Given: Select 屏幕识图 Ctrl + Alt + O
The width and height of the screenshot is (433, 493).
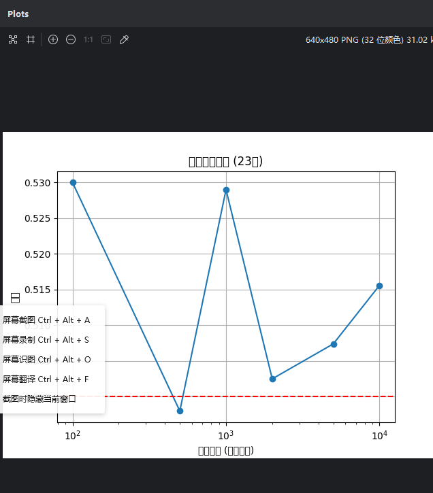Looking at the screenshot, I should pyautogui.click(x=46, y=359).
